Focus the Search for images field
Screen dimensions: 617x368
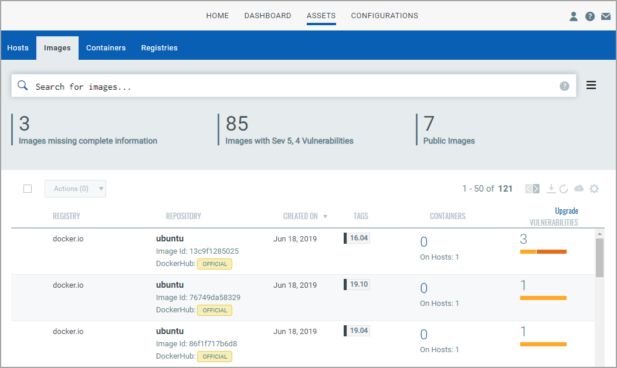point(294,86)
